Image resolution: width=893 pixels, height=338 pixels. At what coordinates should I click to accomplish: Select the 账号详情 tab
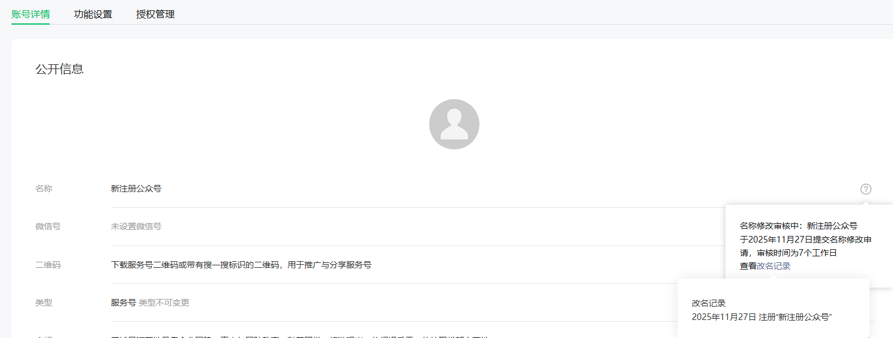(x=31, y=14)
